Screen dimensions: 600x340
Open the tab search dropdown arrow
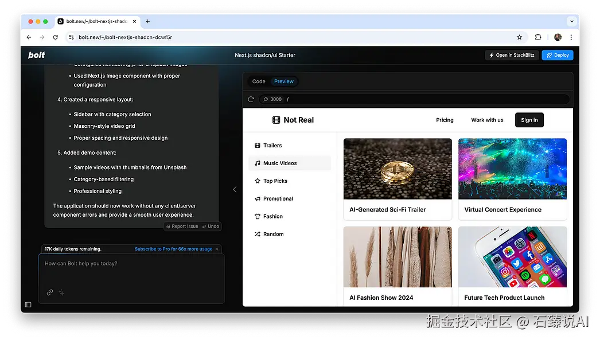pyautogui.click(x=572, y=21)
